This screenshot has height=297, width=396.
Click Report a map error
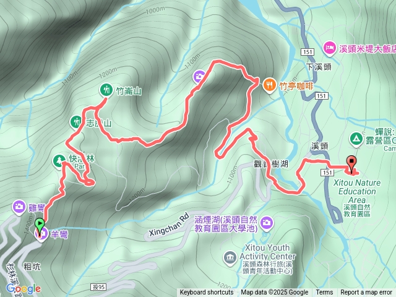pos(366,293)
